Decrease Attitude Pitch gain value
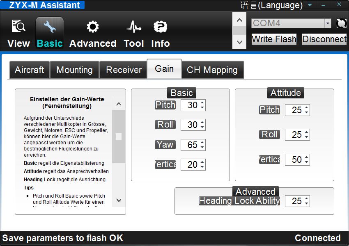The height and width of the screenshot is (246, 349). [x=306, y=112]
